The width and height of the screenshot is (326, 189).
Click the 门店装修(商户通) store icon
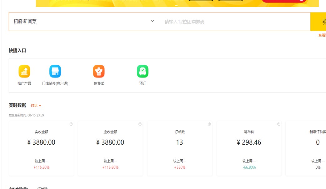(55, 72)
